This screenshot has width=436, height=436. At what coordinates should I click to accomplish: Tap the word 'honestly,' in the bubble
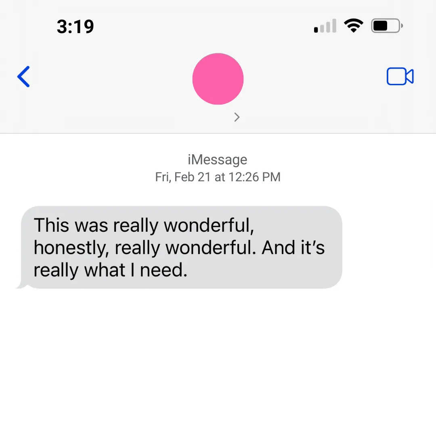pyautogui.click(x=71, y=248)
